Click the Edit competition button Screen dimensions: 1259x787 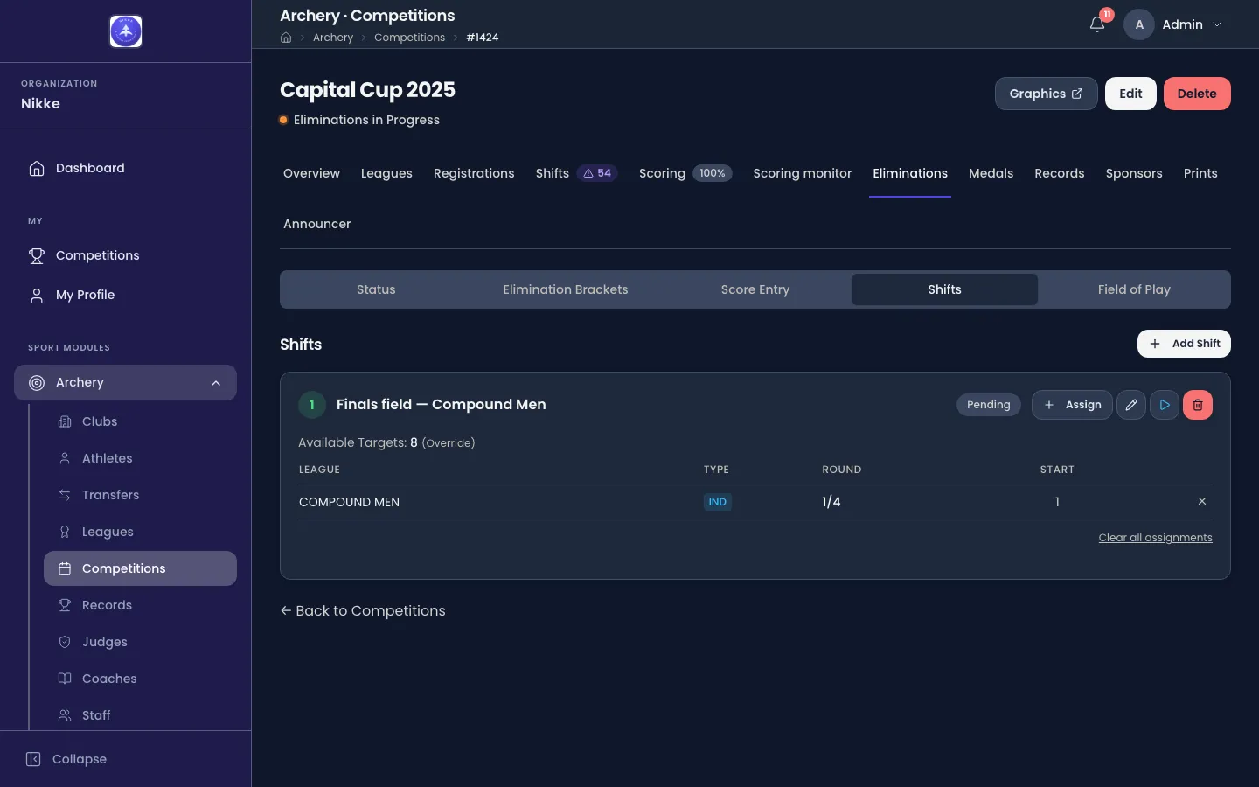point(1130,94)
